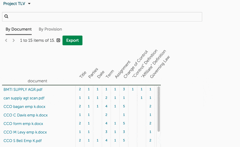Open CCO C Davis emp k.docx

point(26,115)
